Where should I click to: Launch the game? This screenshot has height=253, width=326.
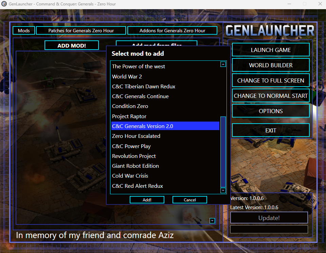[x=271, y=50]
